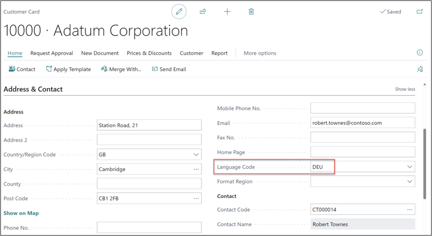Open Post Code lookup ellipsis

coord(196,198)
